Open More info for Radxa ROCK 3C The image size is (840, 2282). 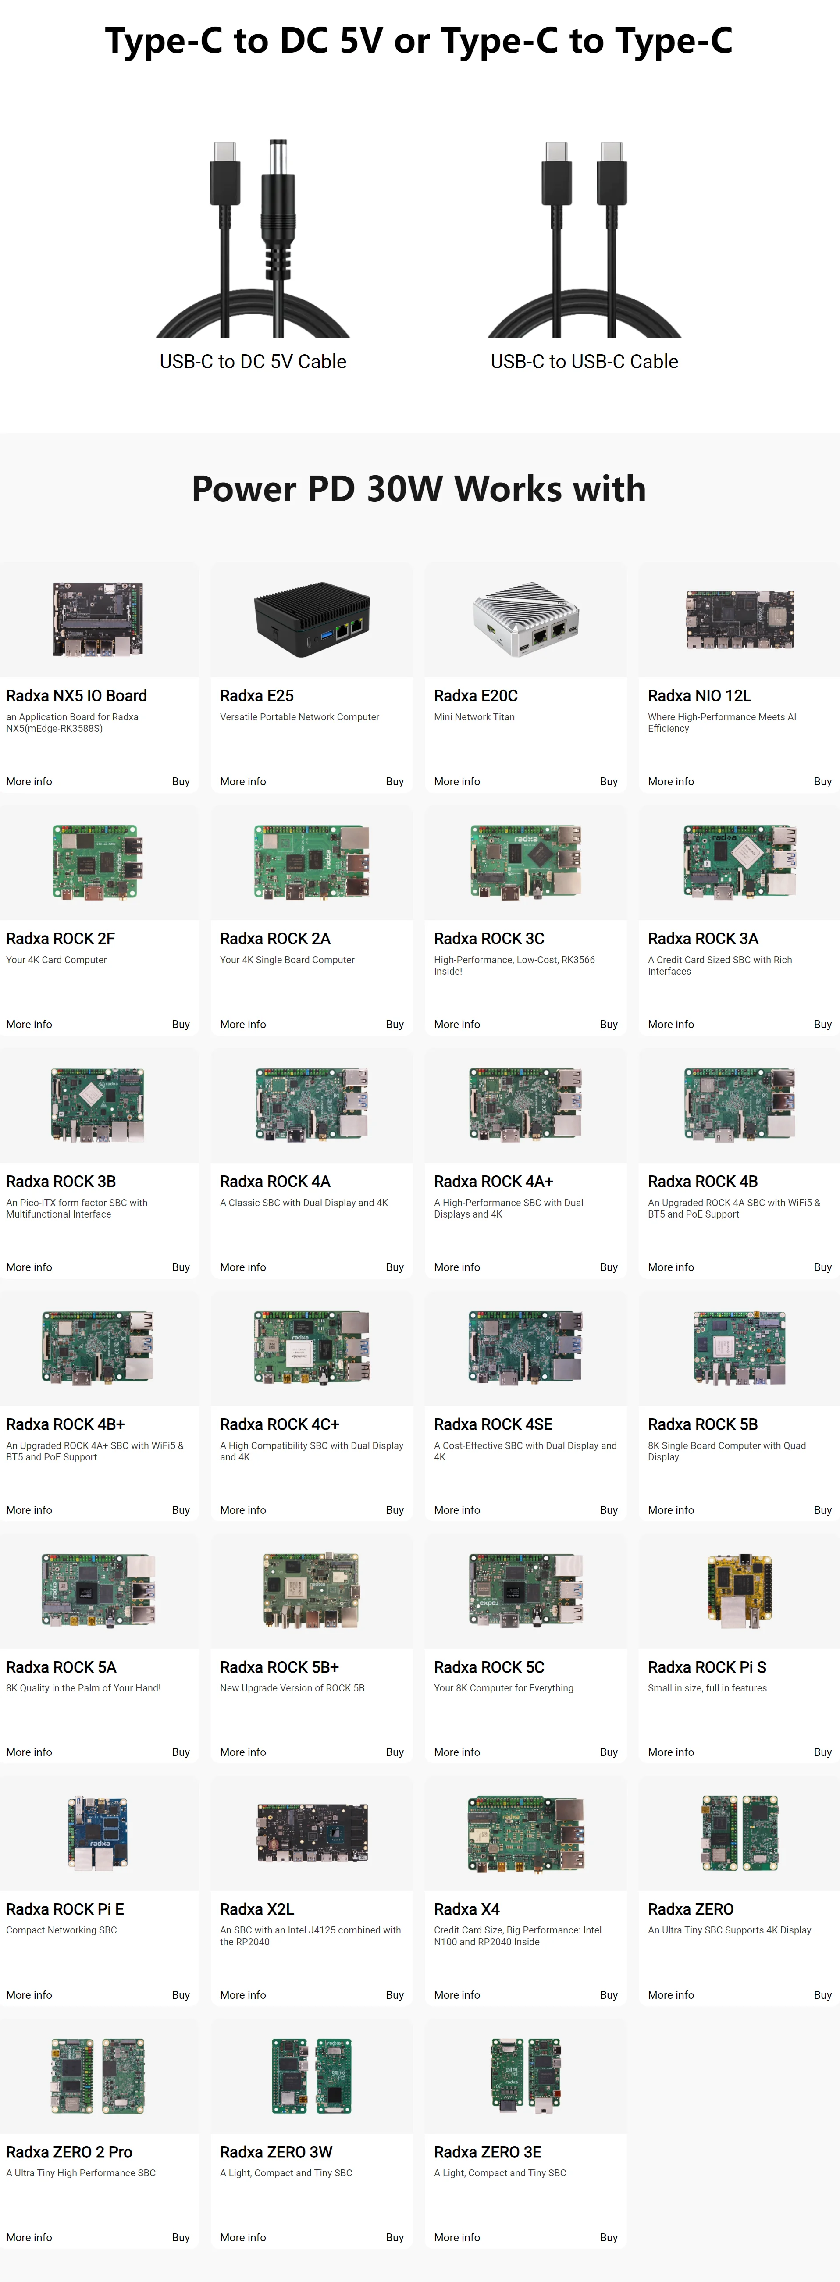point(456,1024)
